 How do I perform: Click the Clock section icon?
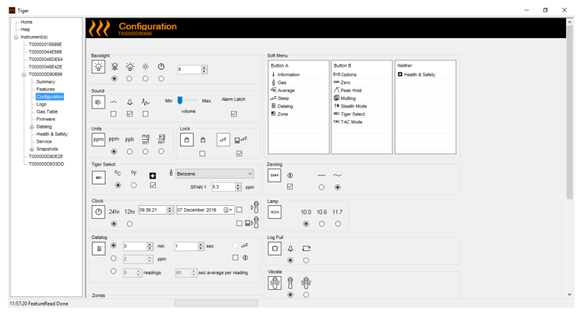click(x=98, y=212)
